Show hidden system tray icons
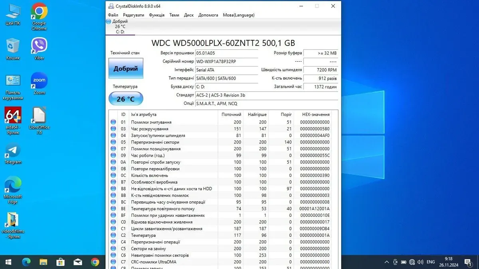Viewport: 479px width, 269px height. pos(386,262)
